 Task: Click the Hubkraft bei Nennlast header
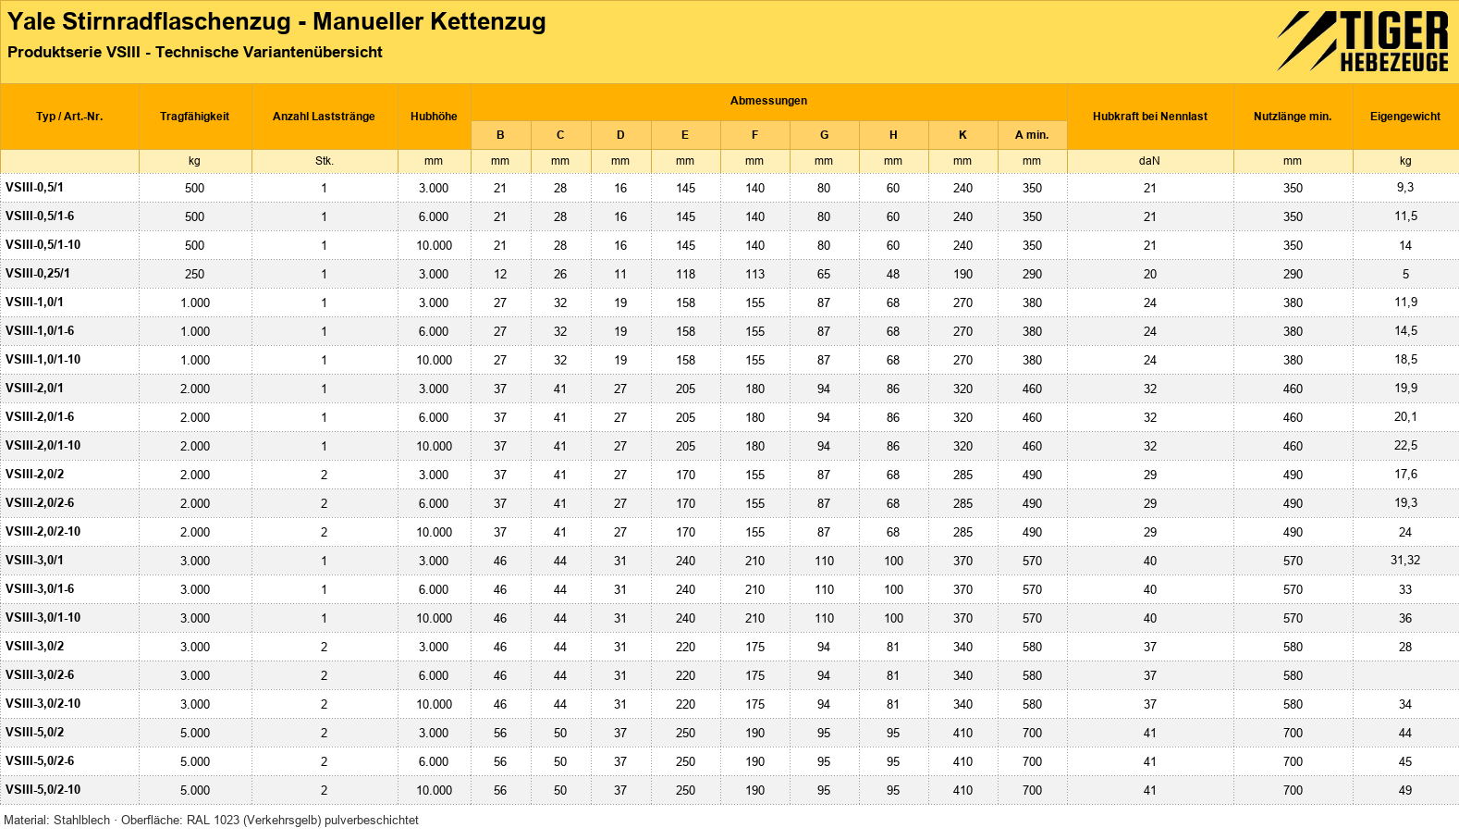[1150, 117]
